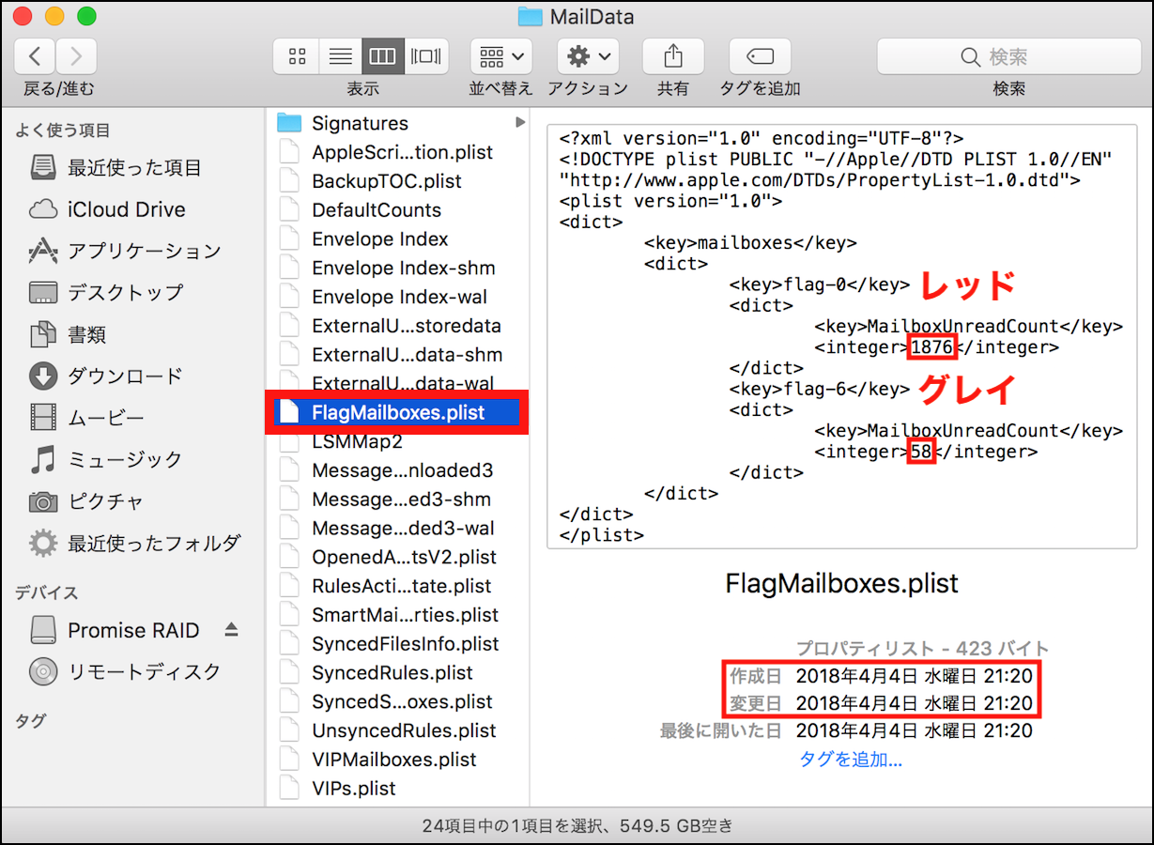Switch Finder to gallery view

point(425,56)
